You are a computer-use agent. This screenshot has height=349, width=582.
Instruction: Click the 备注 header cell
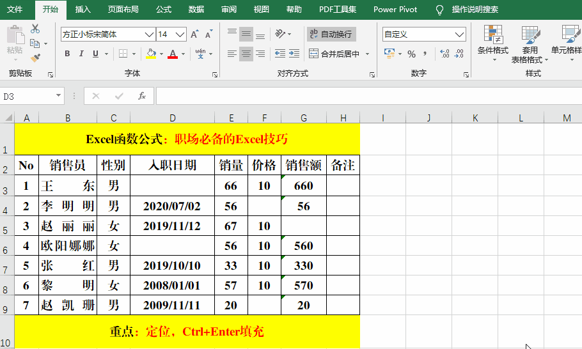point(343,165)
